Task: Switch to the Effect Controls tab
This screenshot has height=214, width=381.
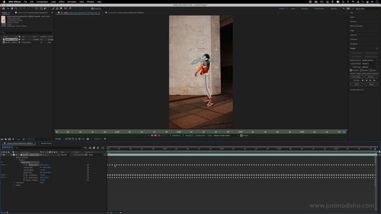Action: coord(33,12)
